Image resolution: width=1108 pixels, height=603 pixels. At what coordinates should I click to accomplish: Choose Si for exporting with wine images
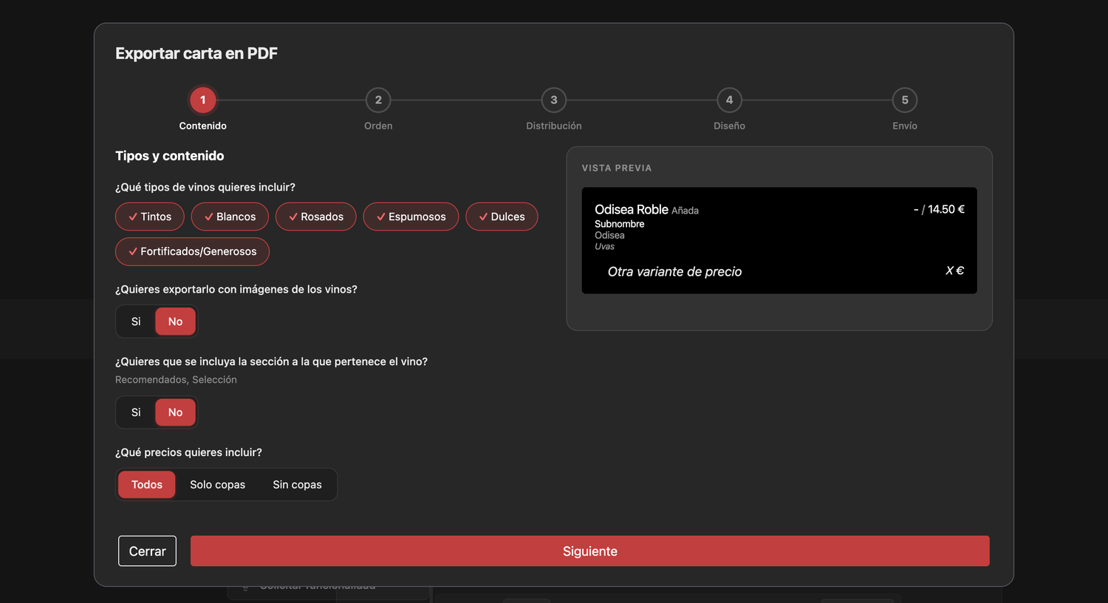pyautogui.click(x=136, y=321)
